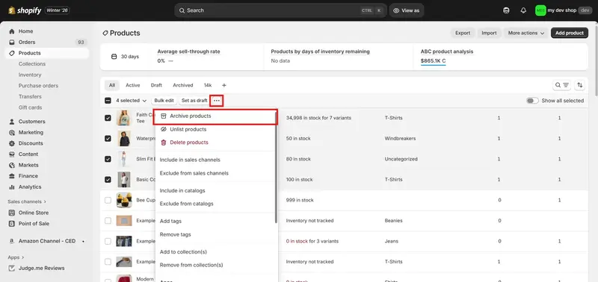Click the Point of Sale icon

[12, 223]
